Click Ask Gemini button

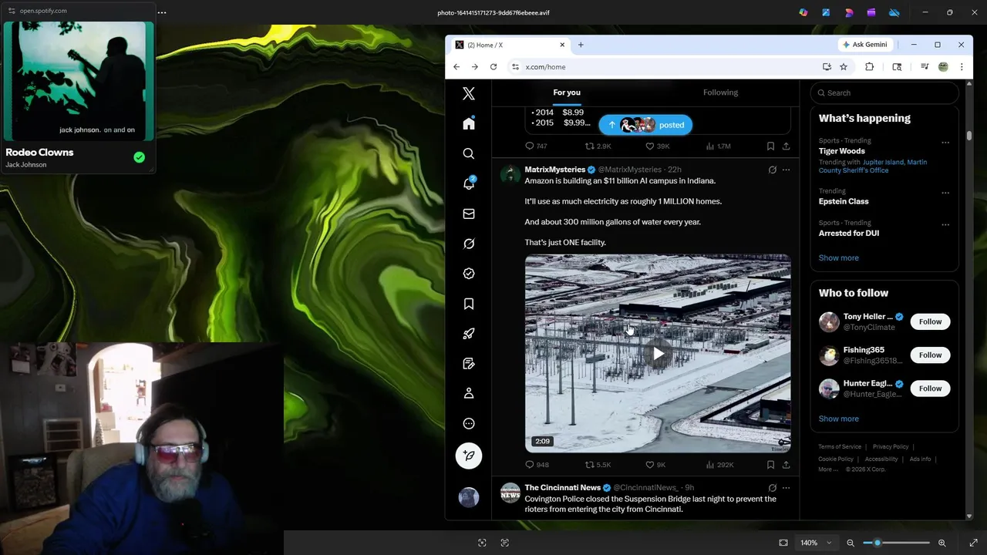(864, 45)
